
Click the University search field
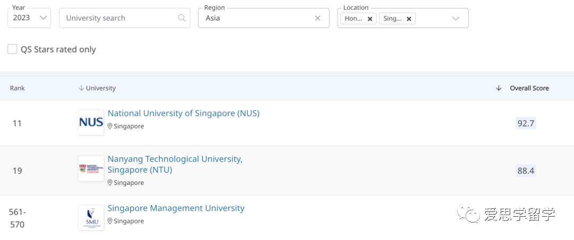[x=124, y=18]
